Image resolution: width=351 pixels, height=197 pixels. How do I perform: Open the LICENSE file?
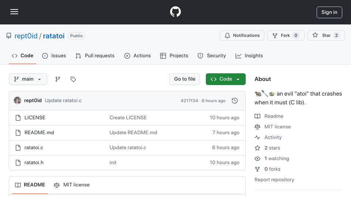(x=35, y=118)
